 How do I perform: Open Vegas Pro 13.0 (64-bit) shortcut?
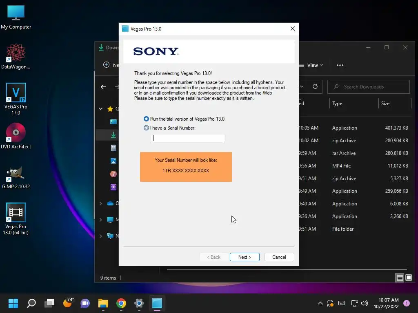16,219
